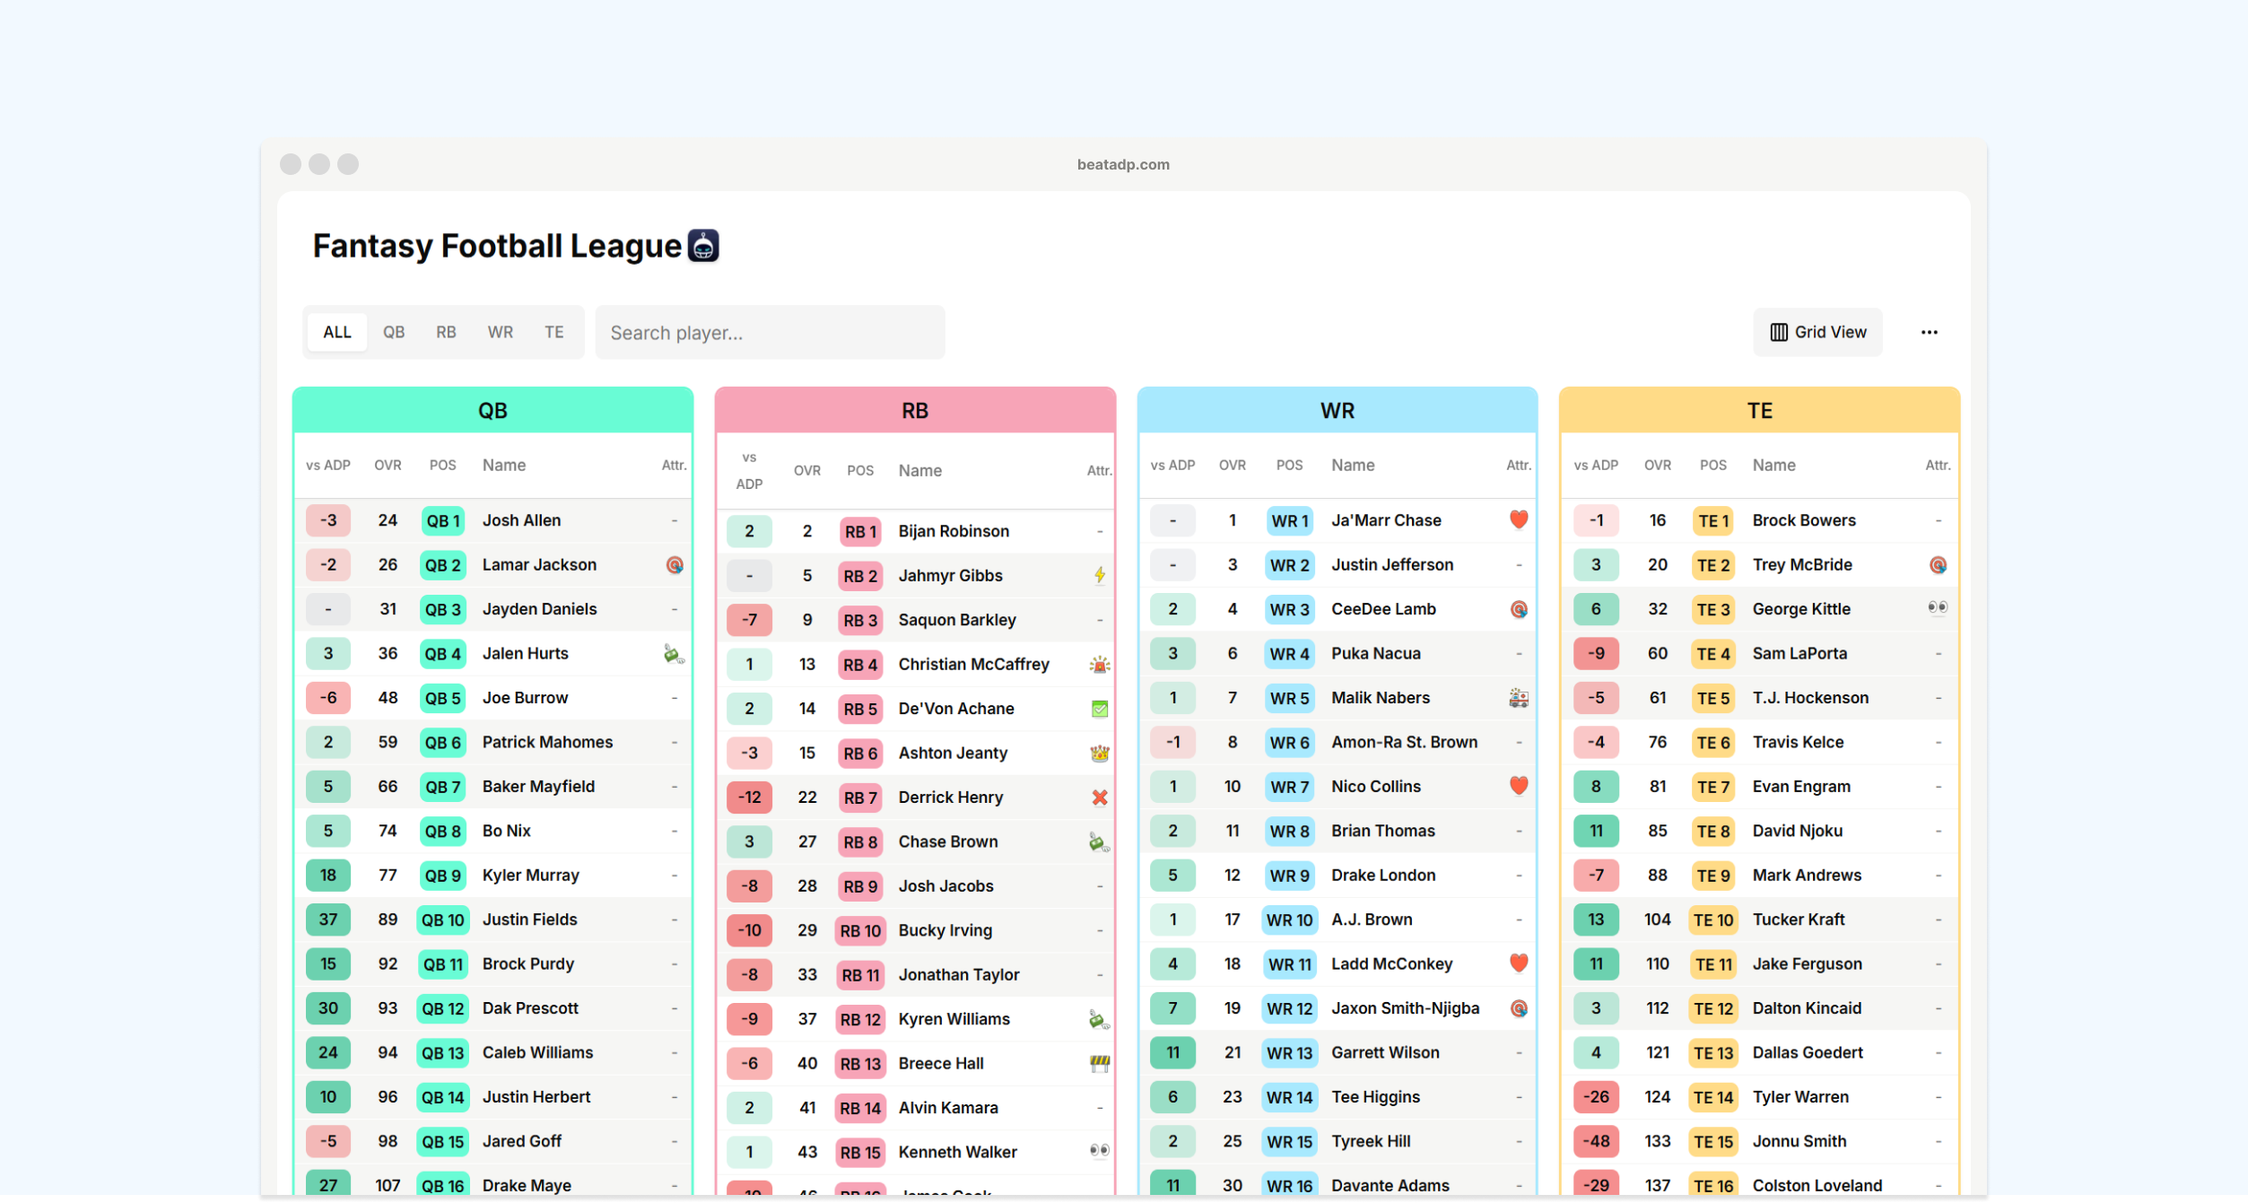Select player name Puka Nacua
The width and height of the screenshot is (2248, 1203).
[1376, 654]
